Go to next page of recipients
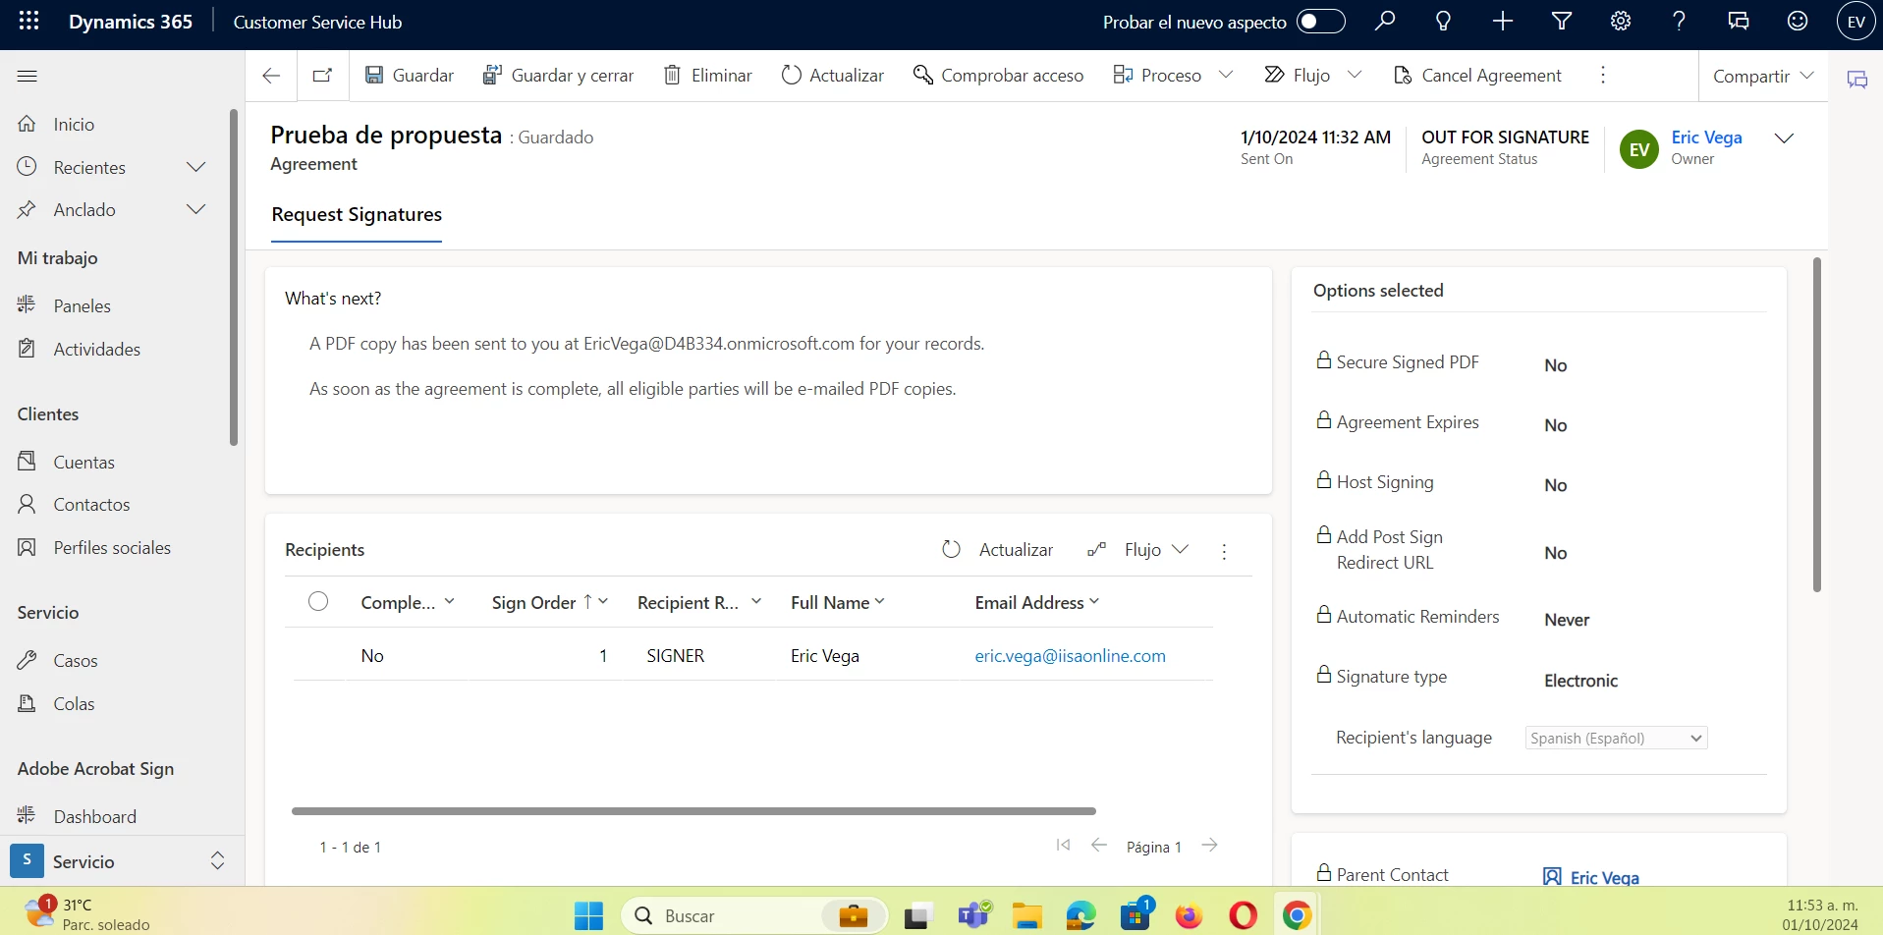The height and width of the screenshot is (935, 1883). pos(1210,845)
